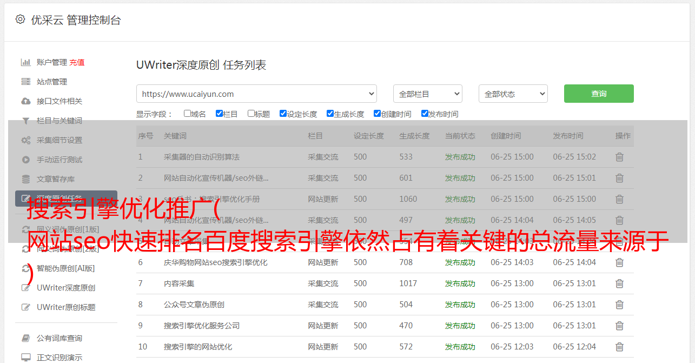Click keyword 搜索引擎的网站优化

pos(198,347)
